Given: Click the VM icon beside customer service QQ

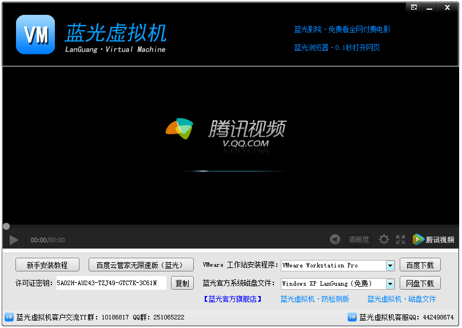Looking at the screenshot, I should click(352, 317).
